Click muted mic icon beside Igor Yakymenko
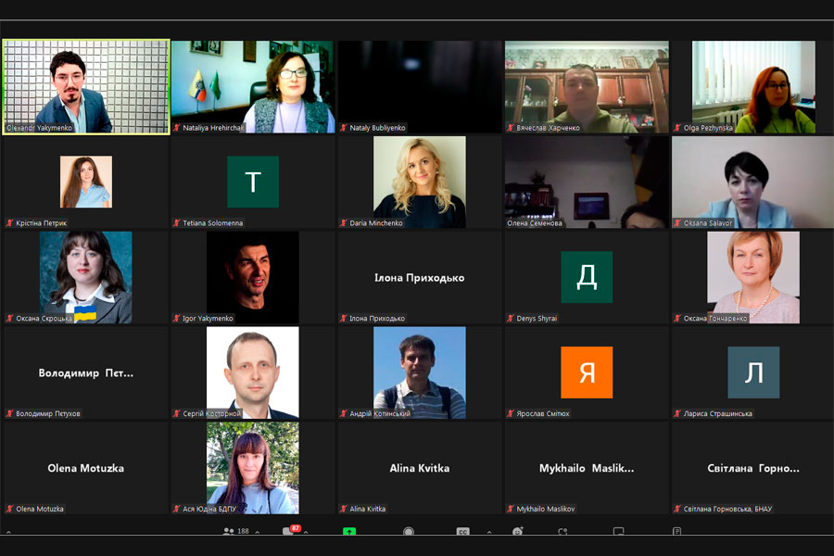 click(x=177, y=318)
